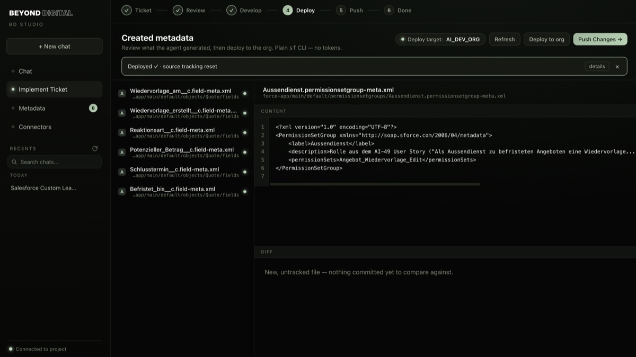Click the Deploy to org button
The height and width of the screenshot is (357, 636).
[x=546, y=39]
